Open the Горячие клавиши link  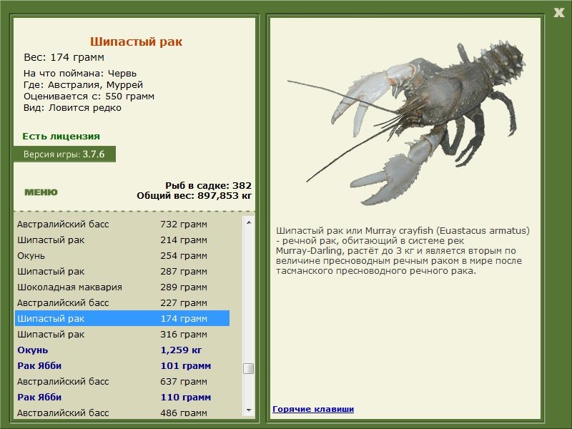[313, 409]
